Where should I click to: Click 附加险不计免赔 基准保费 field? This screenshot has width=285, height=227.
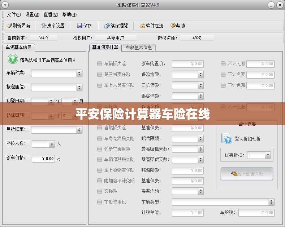pyautogui.click(x=188, y=181)
